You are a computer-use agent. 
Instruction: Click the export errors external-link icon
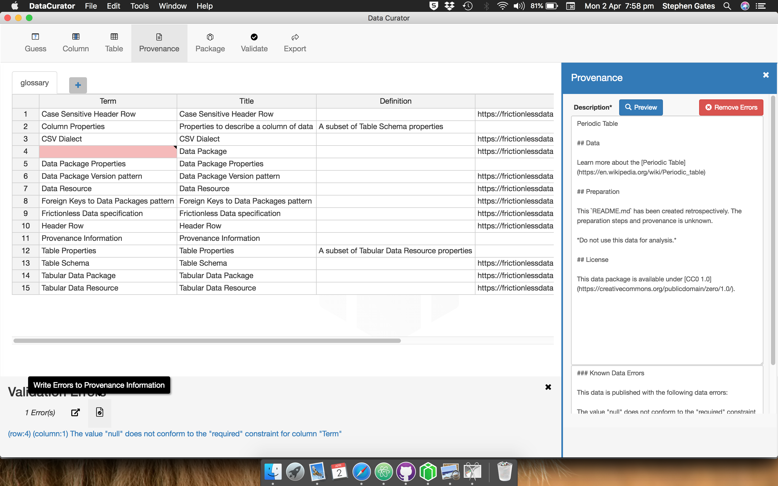(75, 412)
